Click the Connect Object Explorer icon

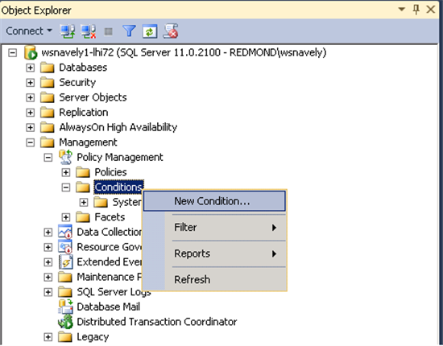(68, 31)
